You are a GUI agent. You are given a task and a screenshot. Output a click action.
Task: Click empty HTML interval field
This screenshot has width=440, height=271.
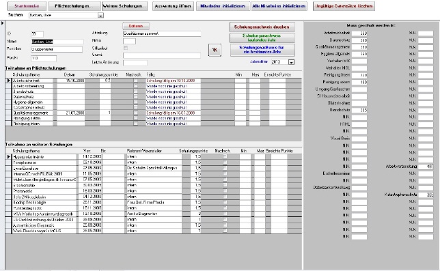coord(359,124)
